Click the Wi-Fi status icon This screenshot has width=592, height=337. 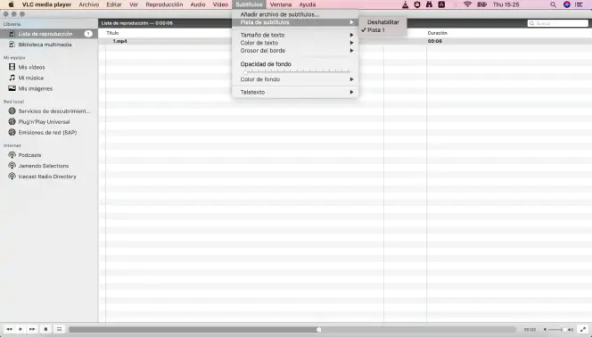pos(467,4)
